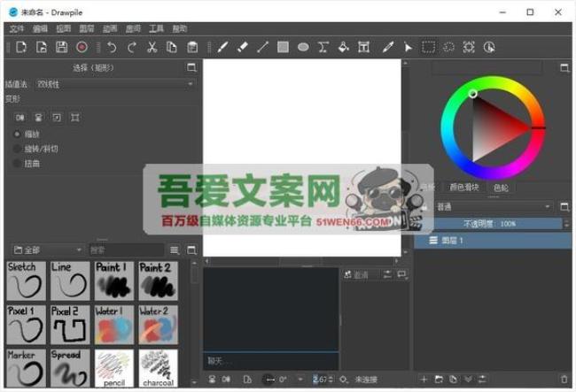Create a new document with the toolbar icon
The width and height of the screenshot is (576, 392).
tap(21, 47)
